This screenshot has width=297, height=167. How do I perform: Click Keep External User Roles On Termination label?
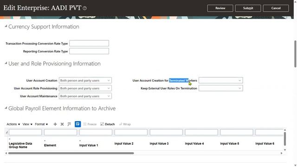tap(169, 89)
